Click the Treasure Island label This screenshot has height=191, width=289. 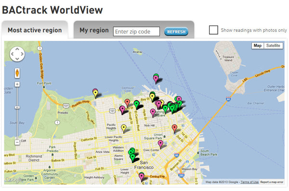tap(228, 59)
